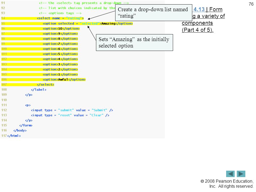Click the '(Part 4 of 5).' text
This screenshot has width=256, height=192.
pos(198,30)
